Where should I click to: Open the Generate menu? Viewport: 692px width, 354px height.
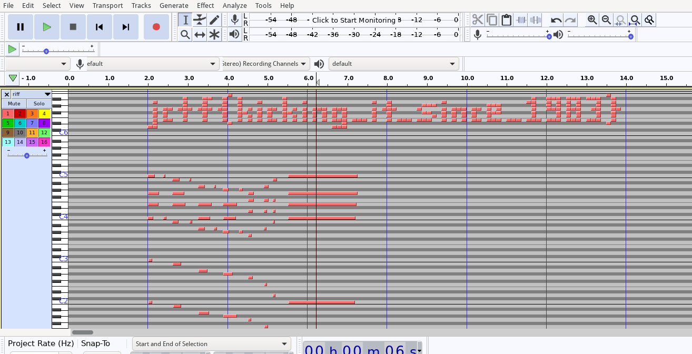pyautogui.click(x=174, y=5)
